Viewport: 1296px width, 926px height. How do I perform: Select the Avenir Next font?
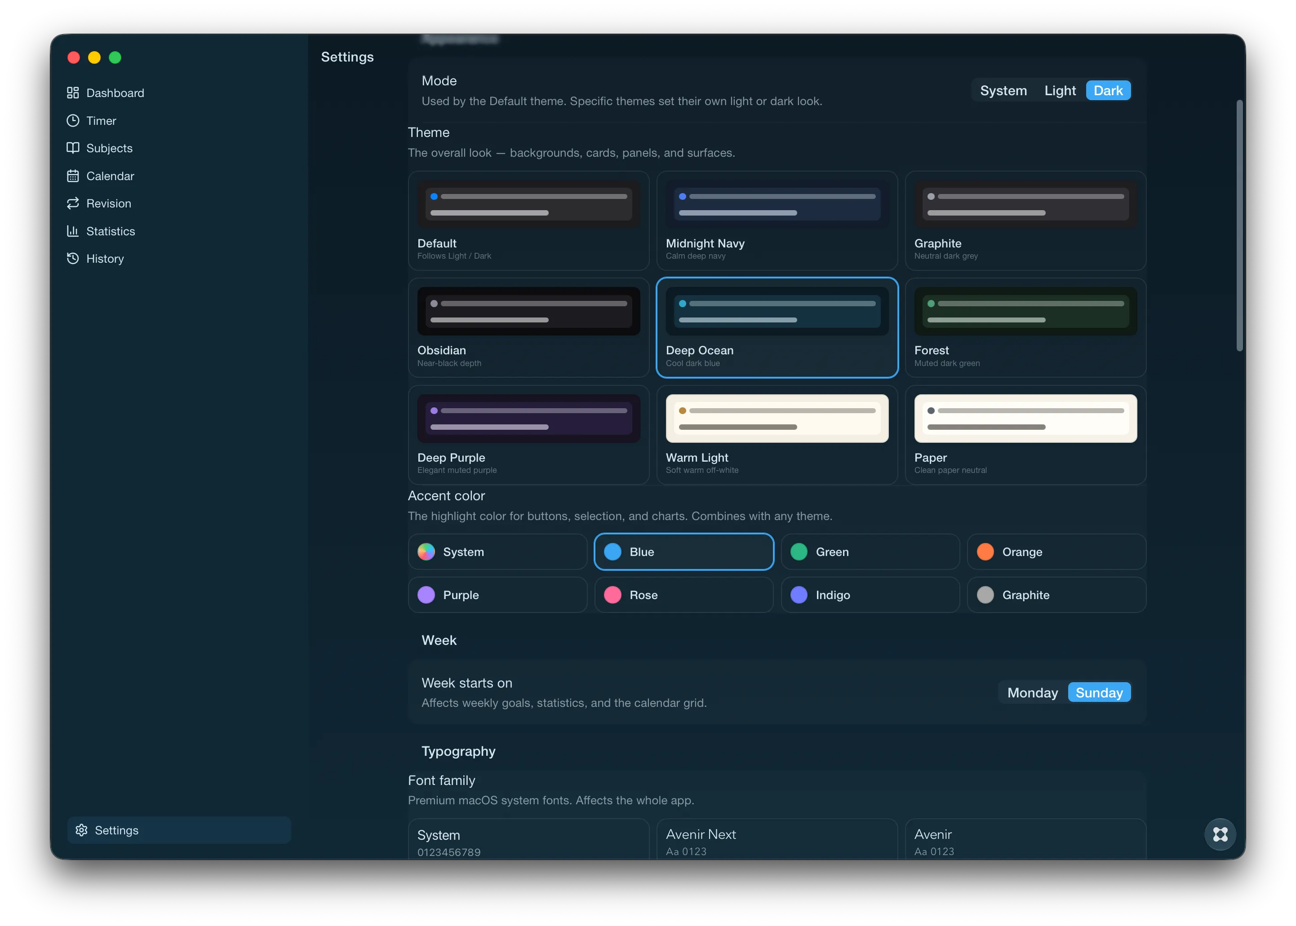(777, 839)
